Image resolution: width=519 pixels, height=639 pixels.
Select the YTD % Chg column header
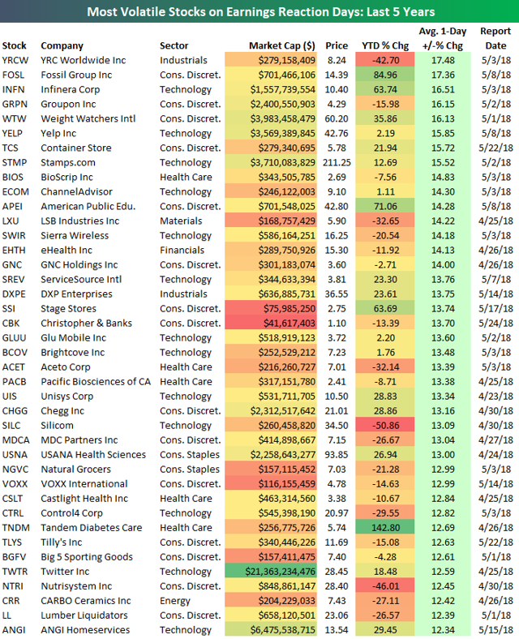coord(385,45)
